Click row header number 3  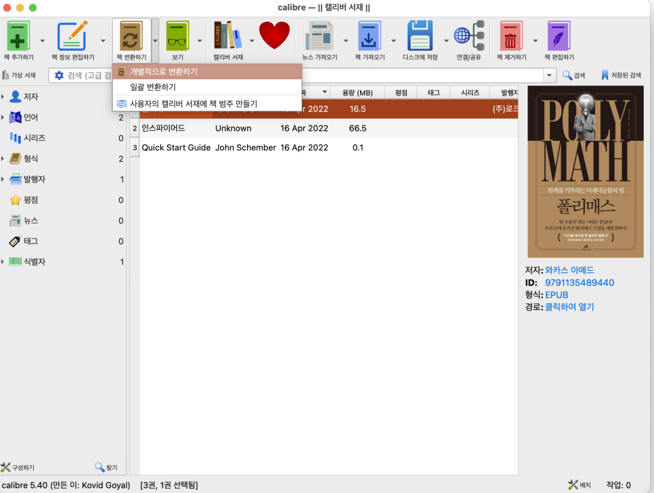[x=135, y=147]
